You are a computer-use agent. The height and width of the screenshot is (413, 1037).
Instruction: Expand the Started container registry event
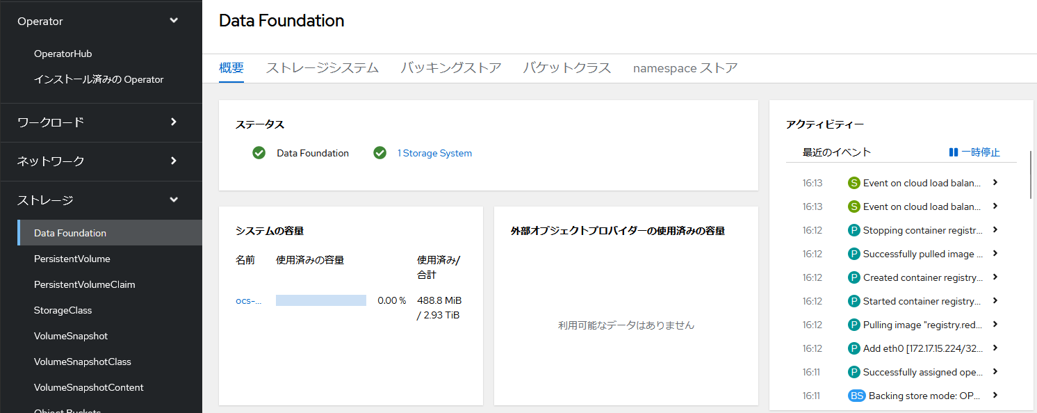click(995, 300)
